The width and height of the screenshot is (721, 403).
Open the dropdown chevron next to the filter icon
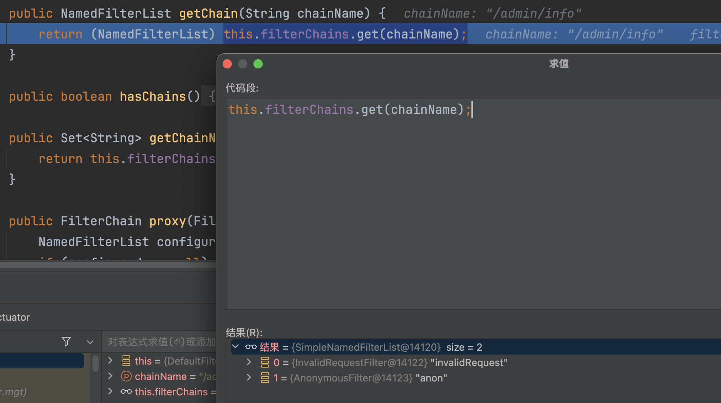pos(90,342)
